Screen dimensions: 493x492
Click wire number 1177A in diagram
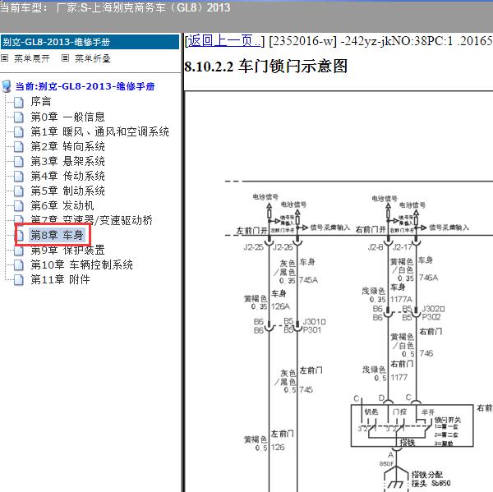click(401, 299)
